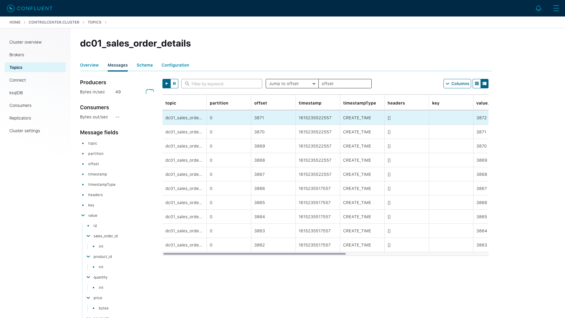Screen dimensions: 565x318
Task: Switch to the Schema tab
Action: click(144, 65)
